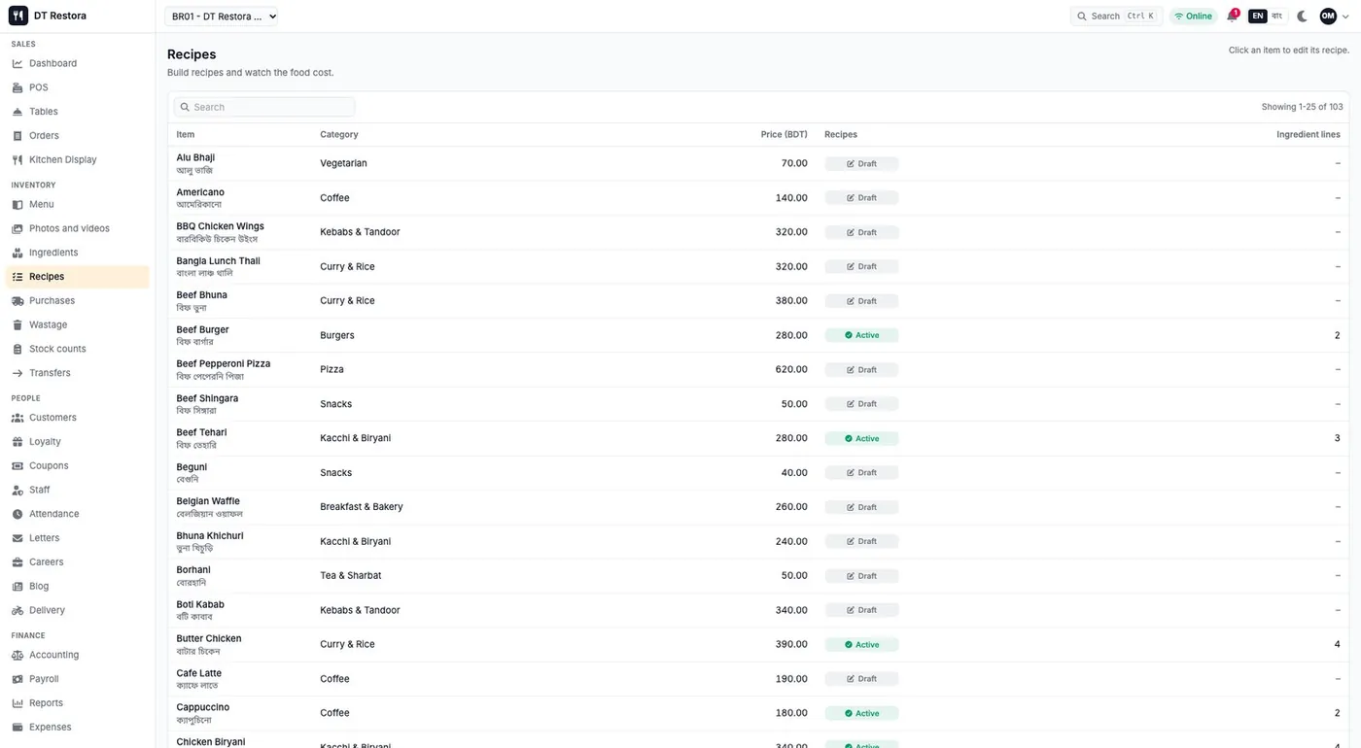Toggle dark mode with the moon icon
This screenshot has width=1361, height=748.
(1303, 17)
